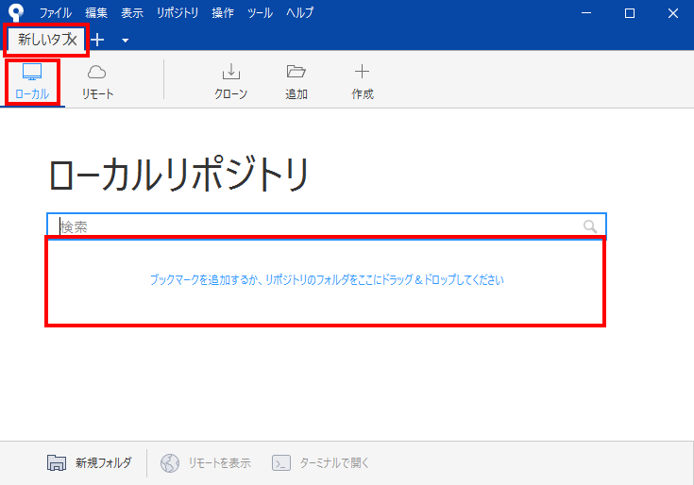Viewport: 694px width, 485px height.
Task: Open the 表示 menu
Action: click(x=132, y=13)
